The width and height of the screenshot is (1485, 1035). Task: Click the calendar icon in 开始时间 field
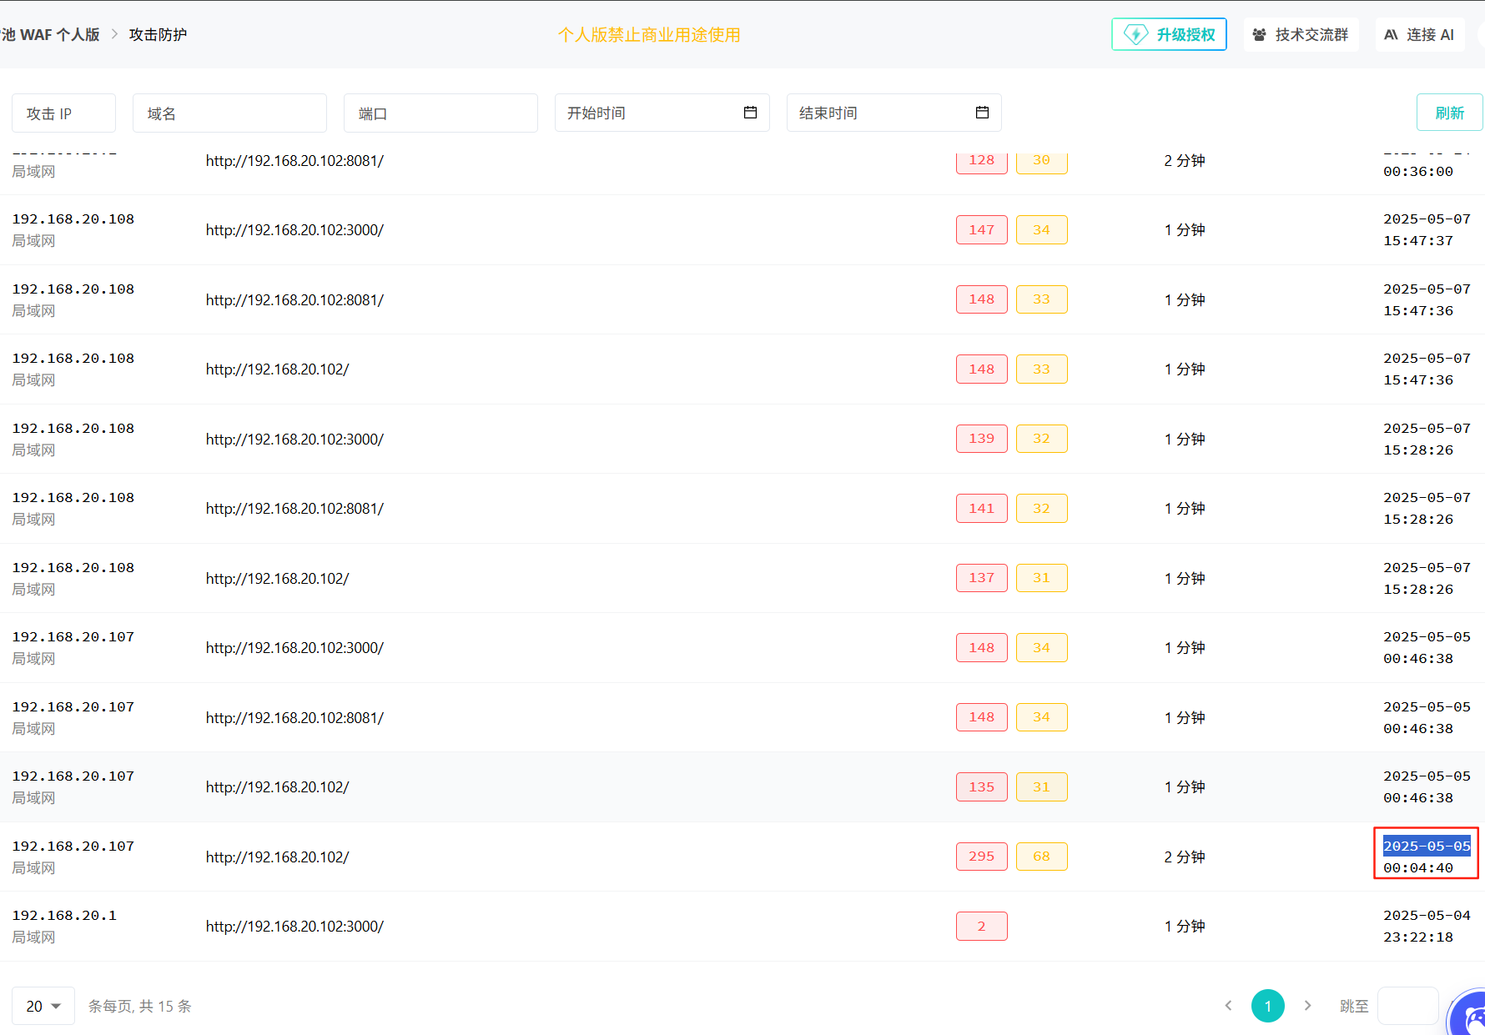coord(750,113)
